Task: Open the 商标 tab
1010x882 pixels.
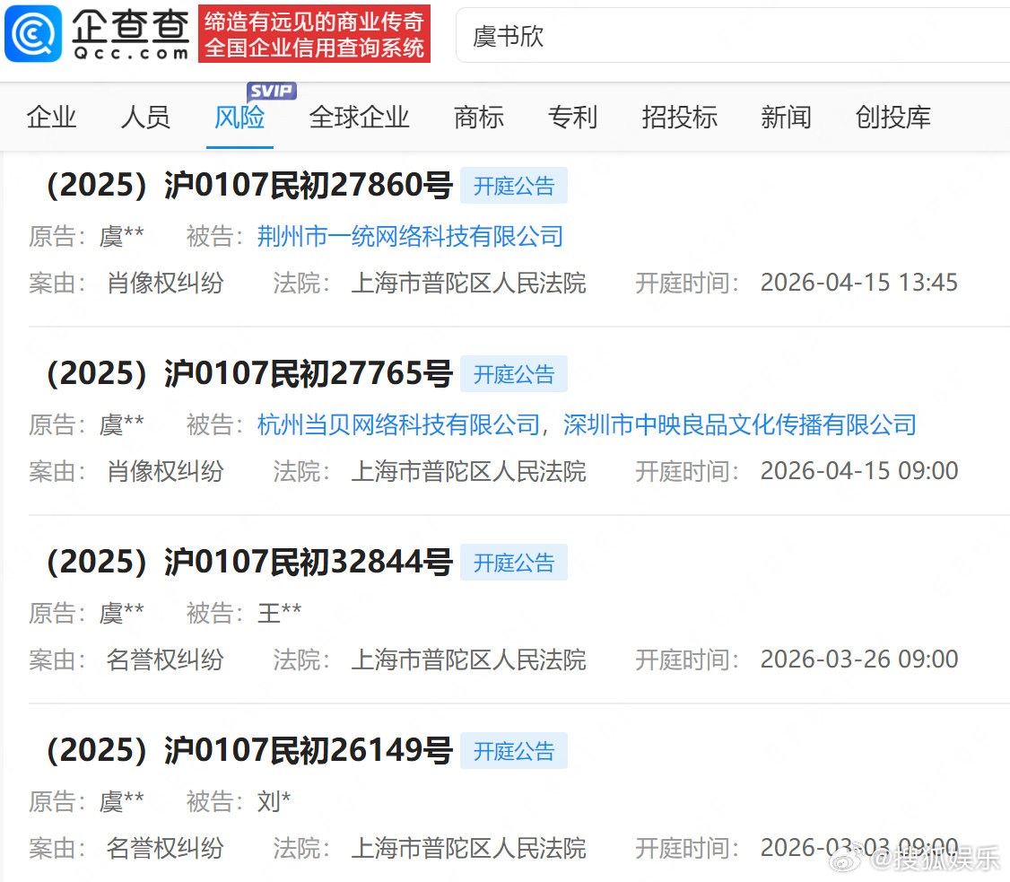Action: click(x=479, y=118)
